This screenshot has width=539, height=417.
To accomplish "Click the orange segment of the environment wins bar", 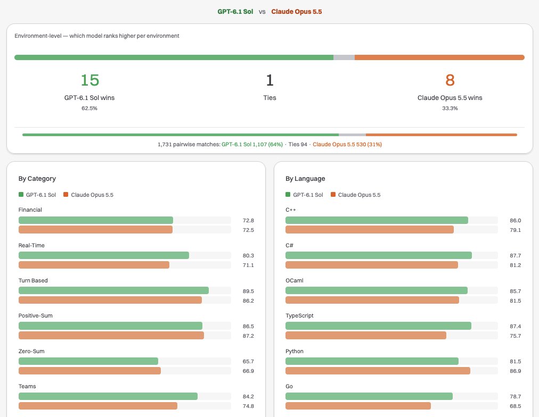I will coord(439,57).
